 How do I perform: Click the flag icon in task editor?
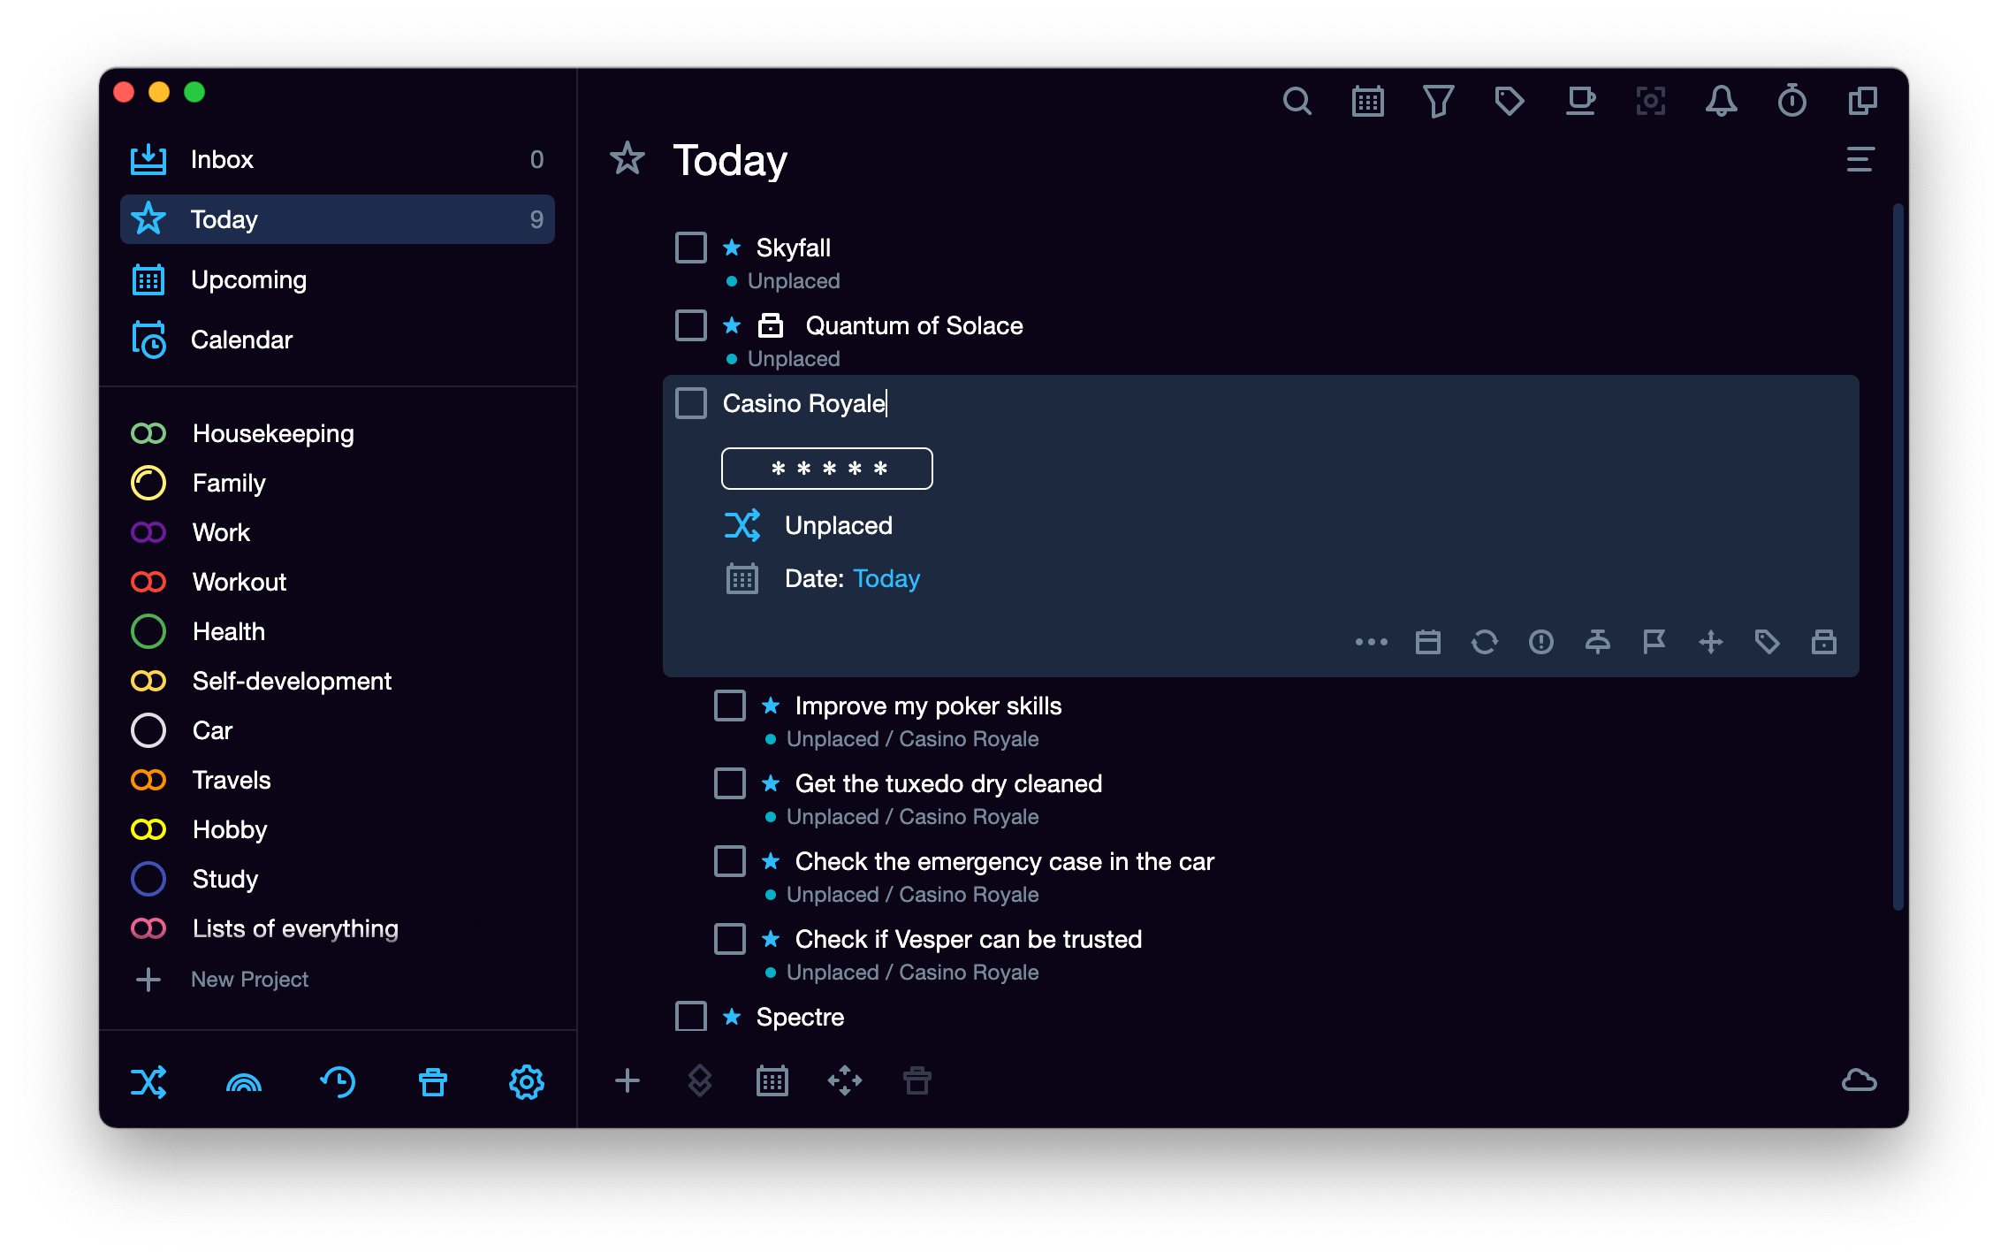pos(1654,642)
